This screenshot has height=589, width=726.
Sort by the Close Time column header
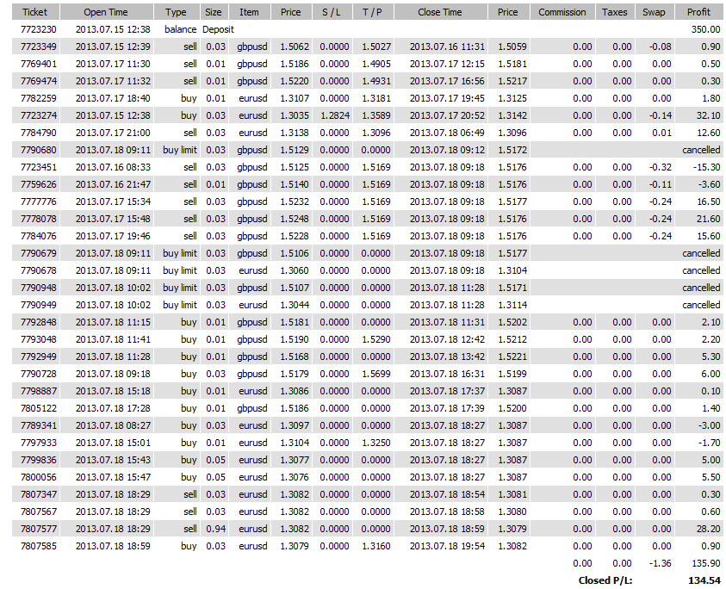coord(441,12)
